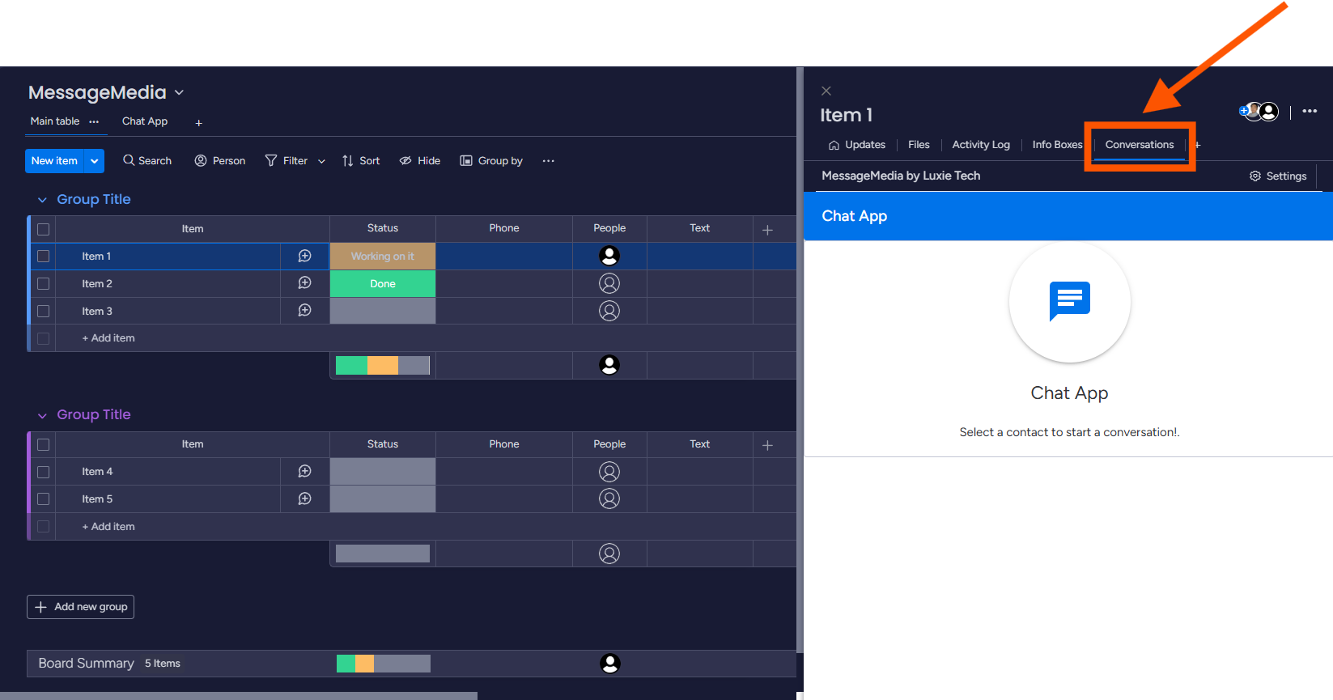Click the horizontal scrollbar at bottom

(x=239, y=696)
